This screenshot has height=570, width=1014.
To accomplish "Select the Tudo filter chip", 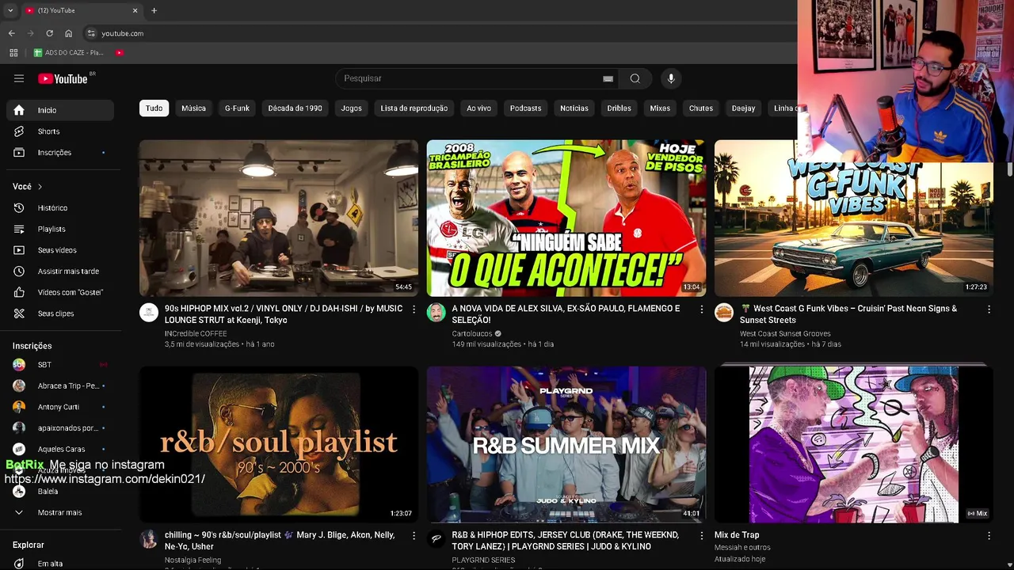I will point(154,108).
